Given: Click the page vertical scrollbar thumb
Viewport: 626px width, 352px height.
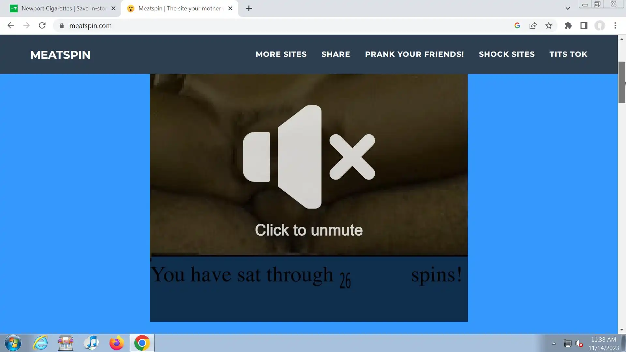Looking at the screenshot, I should click(622, 82).
